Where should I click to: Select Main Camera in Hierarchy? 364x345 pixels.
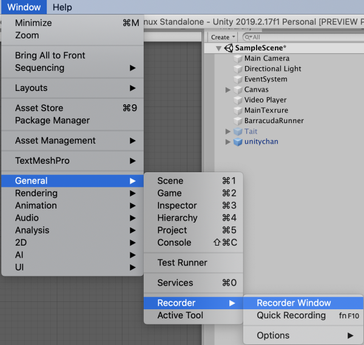coord(267,58)
